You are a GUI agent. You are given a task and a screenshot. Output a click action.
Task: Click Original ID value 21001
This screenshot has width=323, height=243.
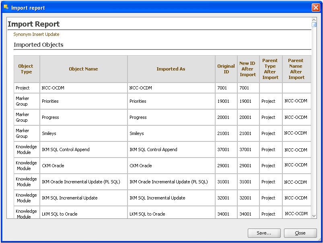pyautogui.click(x=223, y=133)
